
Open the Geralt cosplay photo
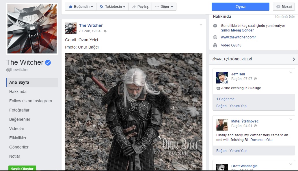tap(134, 112)
